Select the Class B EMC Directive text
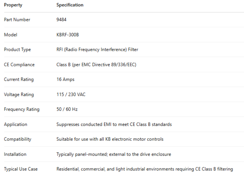The image size is (244, 180). 96,65
